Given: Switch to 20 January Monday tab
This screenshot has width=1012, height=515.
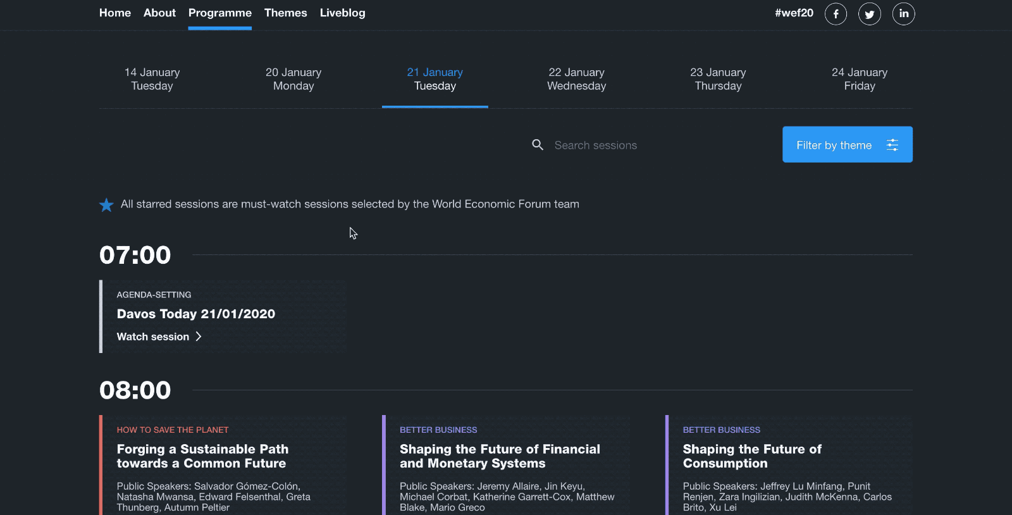Looking at the screenshot, I should pyautogui.click(x=293, y=79).
